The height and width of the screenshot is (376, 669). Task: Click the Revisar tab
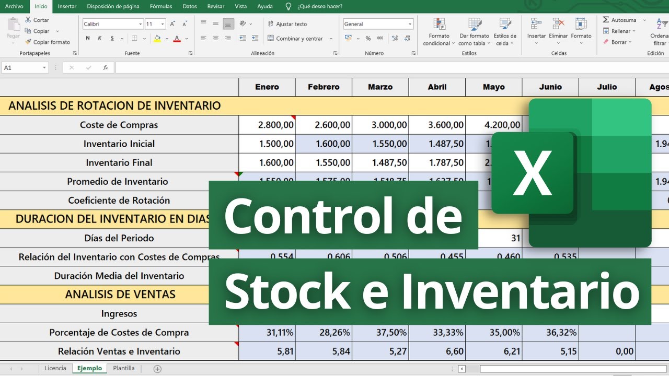[x=216, y=6]
